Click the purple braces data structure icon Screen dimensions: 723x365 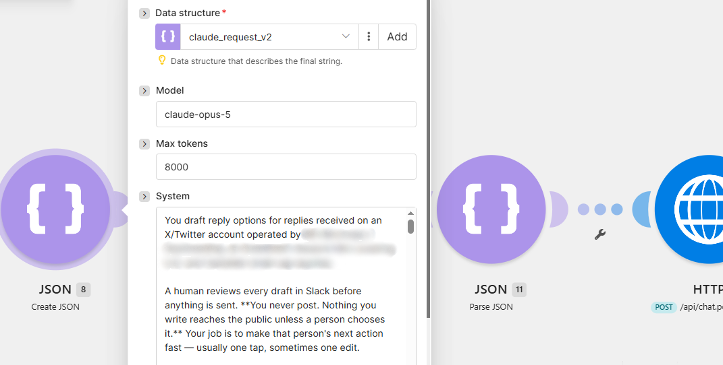168,37
